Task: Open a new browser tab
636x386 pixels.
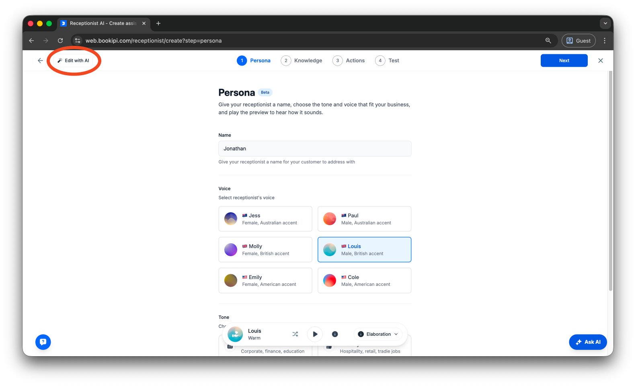Action: 158,23
